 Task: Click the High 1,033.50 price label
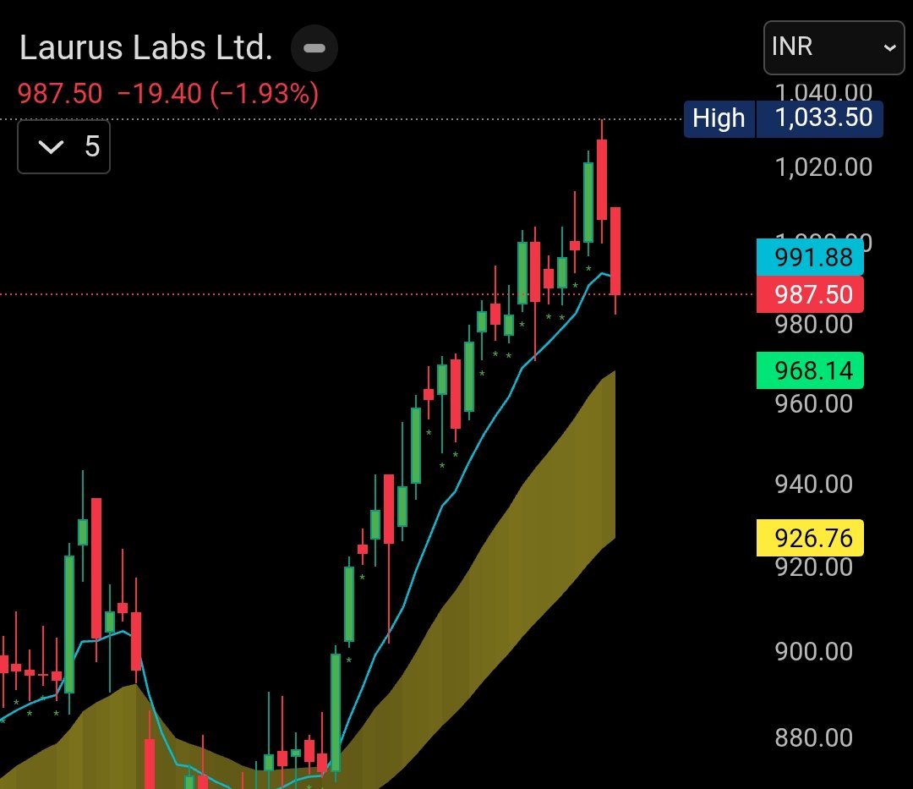pos(783,118)
